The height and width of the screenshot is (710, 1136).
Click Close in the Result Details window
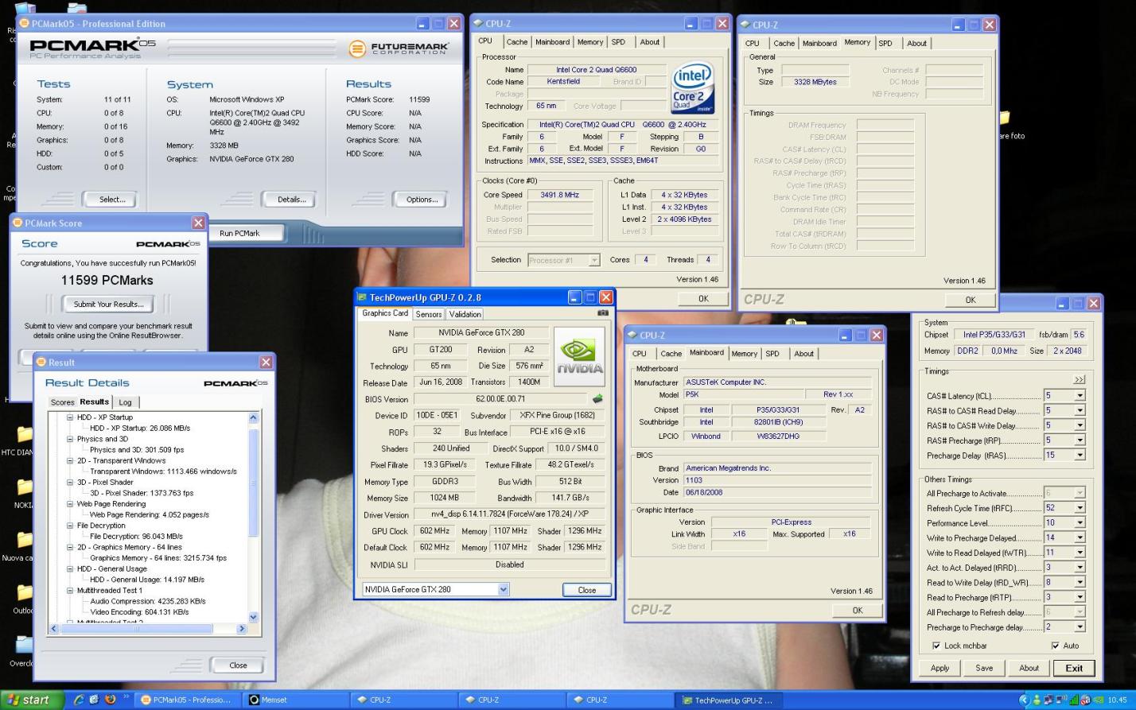click(x=238, y=665)
